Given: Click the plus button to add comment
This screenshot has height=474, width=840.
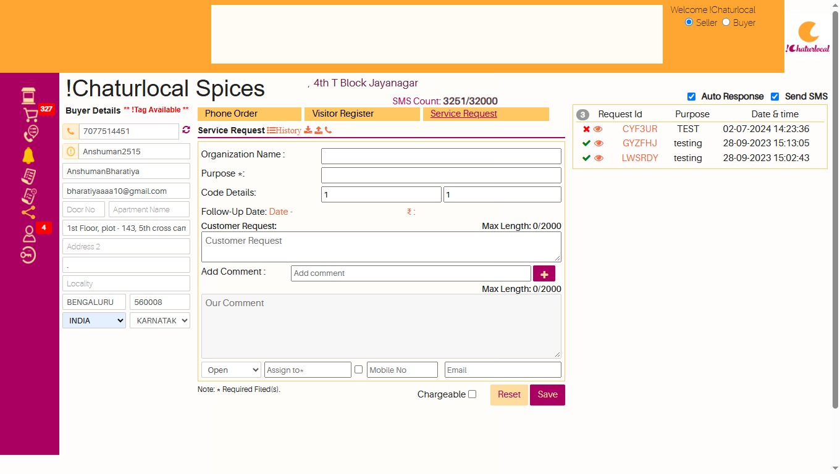Looking at the screenshot, I should point(544,273).
